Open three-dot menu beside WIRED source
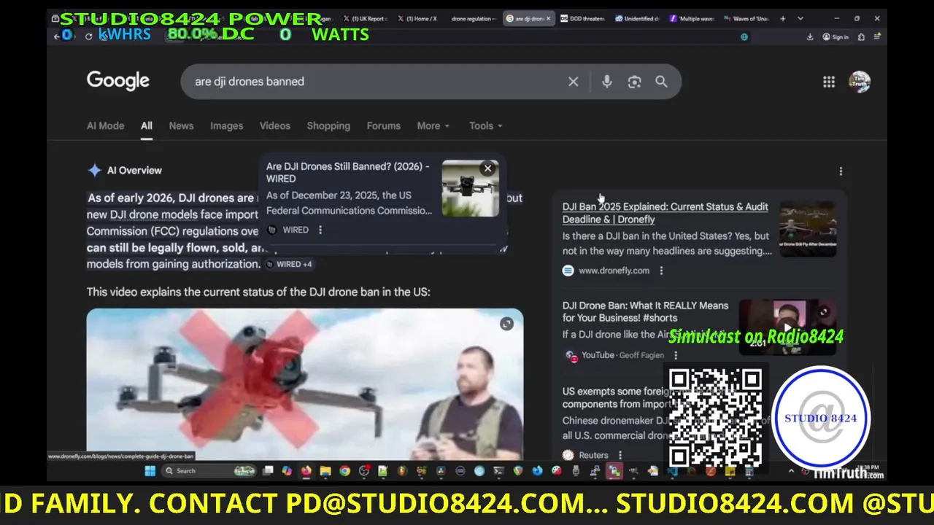Image resolution: width=934 pixels, height=525 pixels. click(x=320, y=230)
